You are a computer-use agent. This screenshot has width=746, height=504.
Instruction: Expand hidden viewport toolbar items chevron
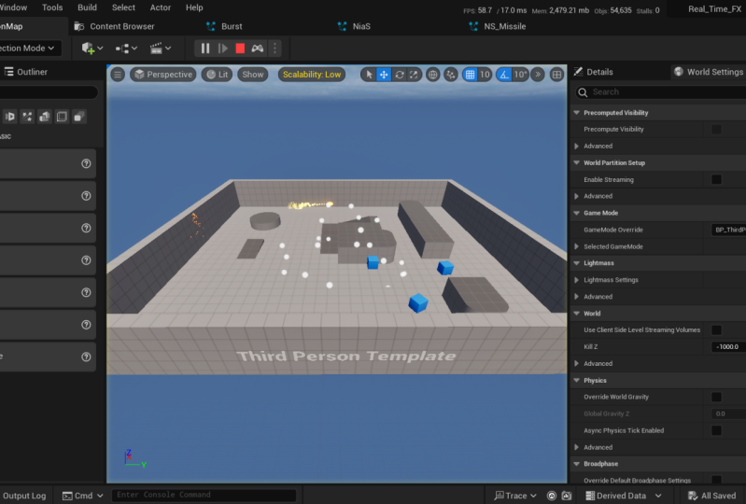(538, 74)
